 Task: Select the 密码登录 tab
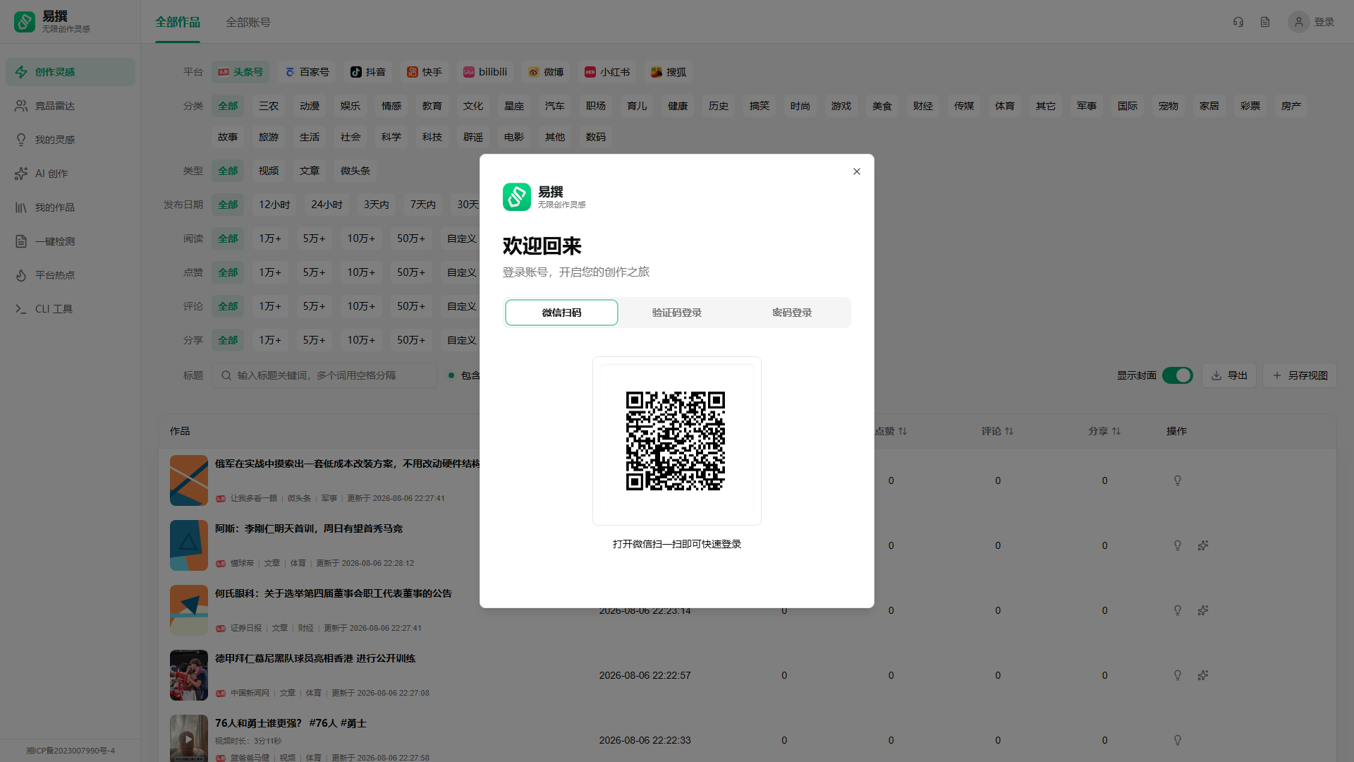tap(792, 313)
